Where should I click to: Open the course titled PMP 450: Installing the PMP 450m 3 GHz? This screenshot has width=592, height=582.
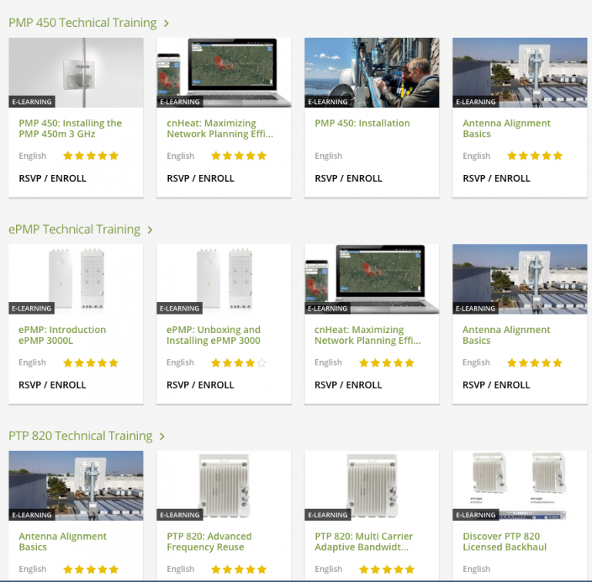(x=70, y=129)
